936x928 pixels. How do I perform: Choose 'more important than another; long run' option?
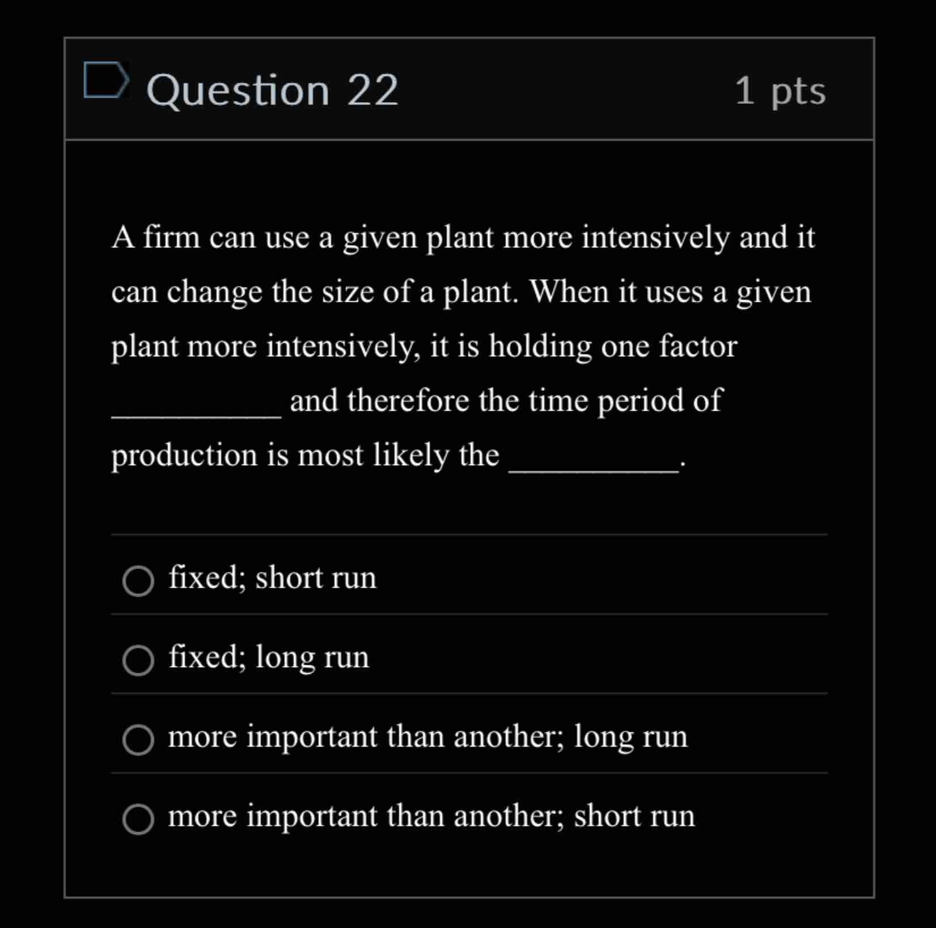(138, 739)
